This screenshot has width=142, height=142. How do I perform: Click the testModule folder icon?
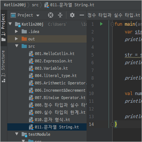[x=24, y=135]
